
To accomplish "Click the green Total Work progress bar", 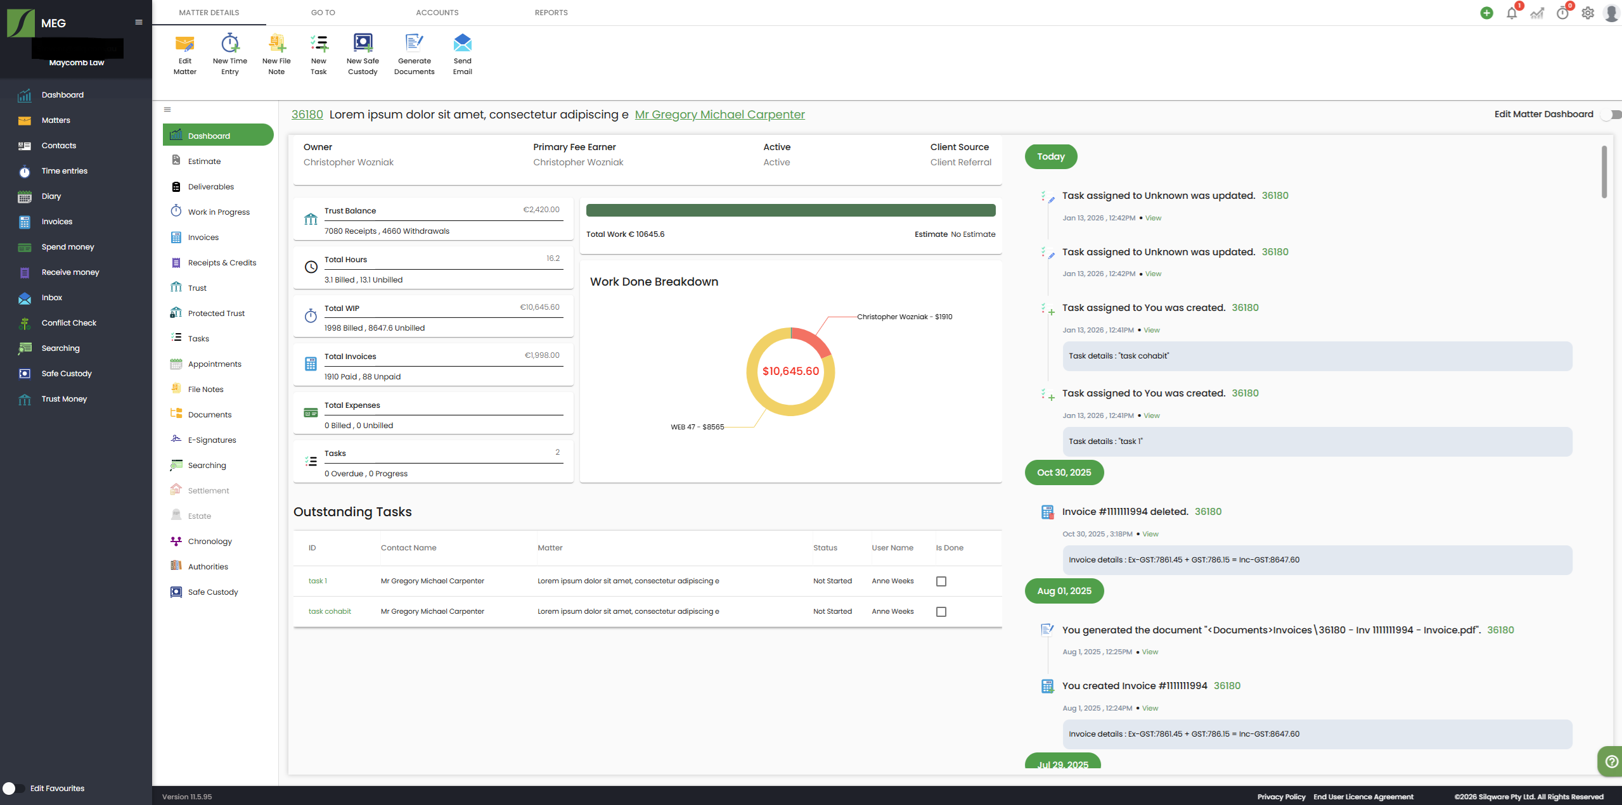I will [x=790, y=211].
